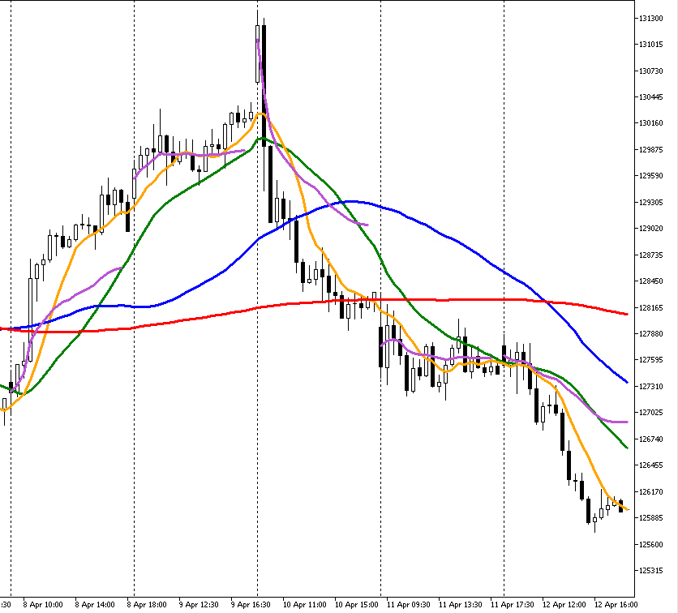This screenshot has width=678, height=613.
Task: Select price label 131300 on the scale
Action: tap(650, 18)
